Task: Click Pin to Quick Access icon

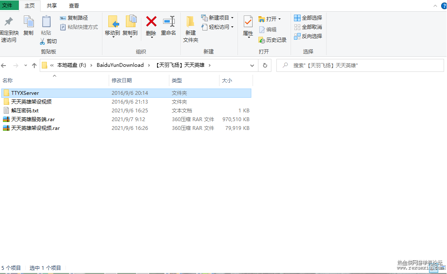Action: pyautogui.click(x=8, y=21)
